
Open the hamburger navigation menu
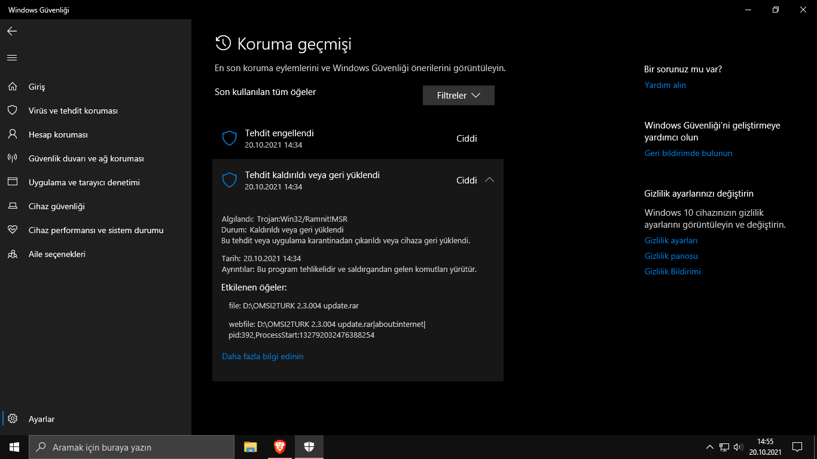(12, 58)
